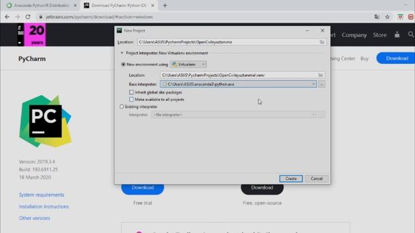Click the lock icon in the address bar

[40, 17]
